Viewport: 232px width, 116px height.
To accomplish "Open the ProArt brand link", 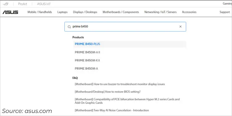I will [23, 4].
